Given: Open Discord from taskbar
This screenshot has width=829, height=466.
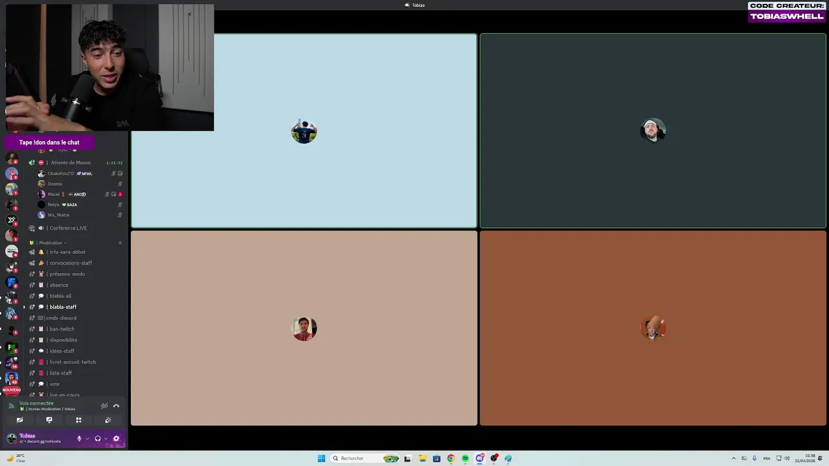Looking at the screenshot, I should (x=480, y=458).
